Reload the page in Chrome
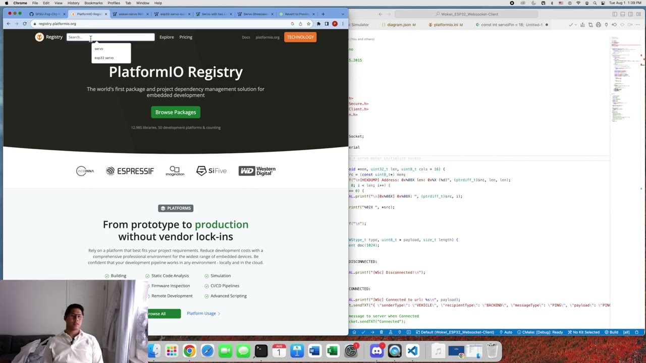The image size is (646, 363). point(24,24)
